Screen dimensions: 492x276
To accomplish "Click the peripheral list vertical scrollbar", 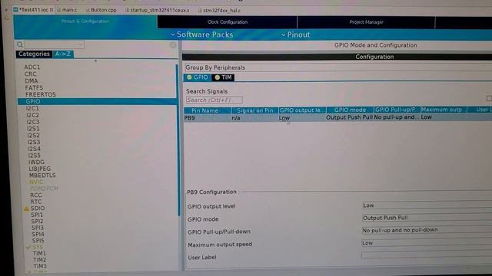I will (178, 140).
